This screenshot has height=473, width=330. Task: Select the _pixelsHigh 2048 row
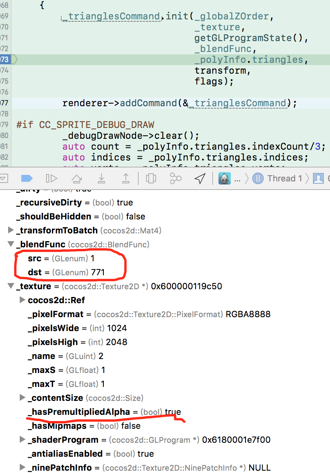(165, 342)
